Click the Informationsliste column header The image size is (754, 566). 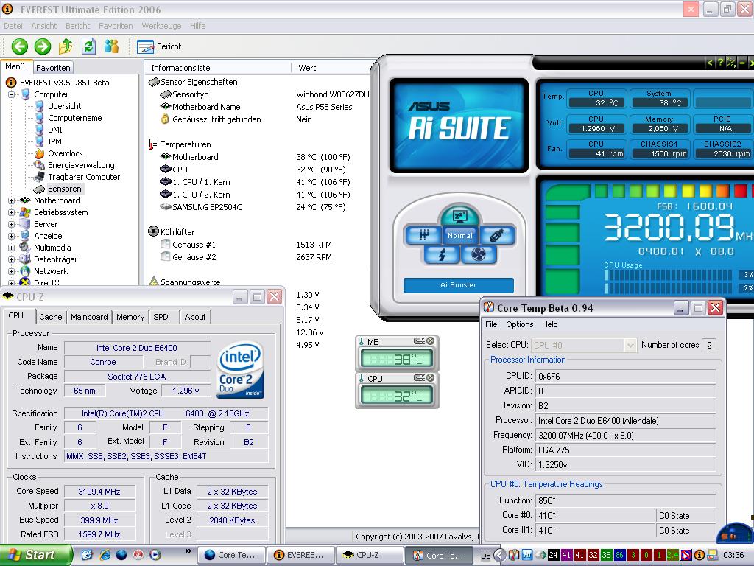click(218, 68)
